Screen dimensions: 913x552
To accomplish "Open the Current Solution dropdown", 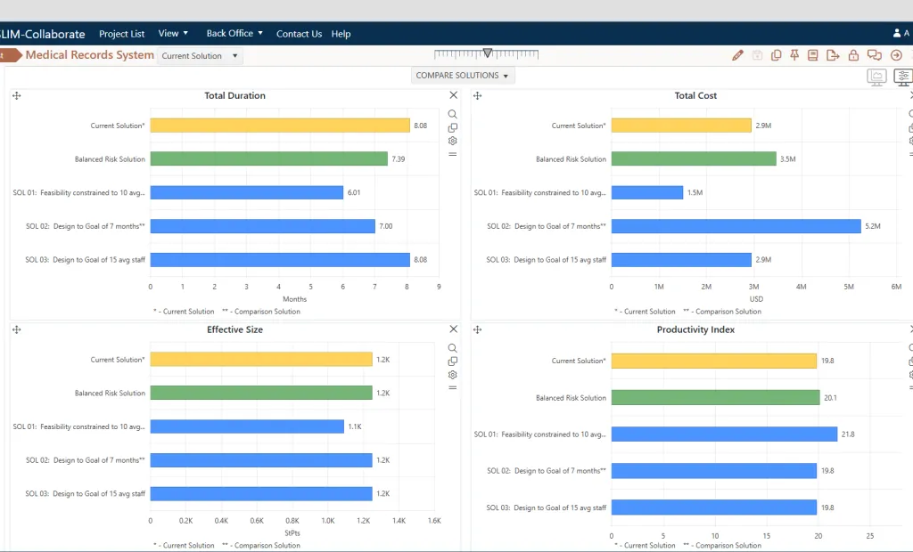I will [x=200, y=56].
